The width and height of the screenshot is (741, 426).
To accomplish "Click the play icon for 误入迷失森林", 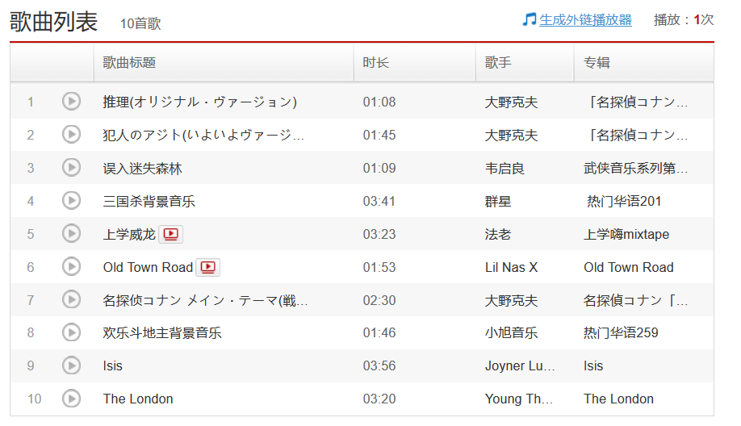I will click(72, 168).
